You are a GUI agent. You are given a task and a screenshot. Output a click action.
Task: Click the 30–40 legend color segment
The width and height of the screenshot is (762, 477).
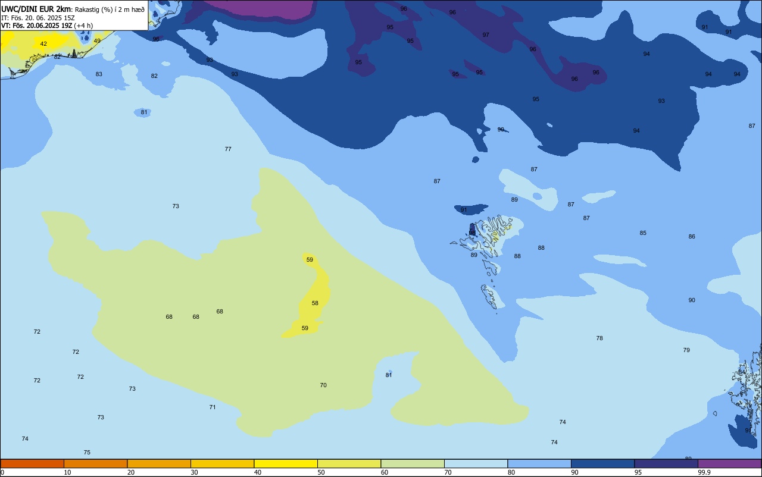tap(222, 464)
